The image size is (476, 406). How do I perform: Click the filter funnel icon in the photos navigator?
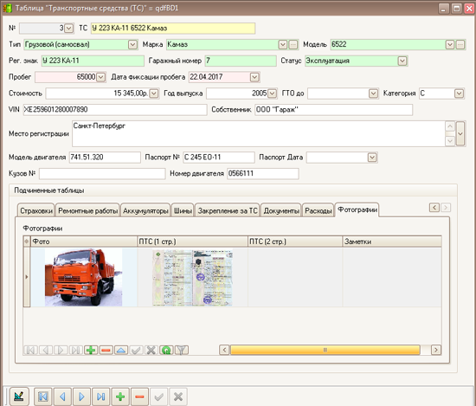[181, 350]
